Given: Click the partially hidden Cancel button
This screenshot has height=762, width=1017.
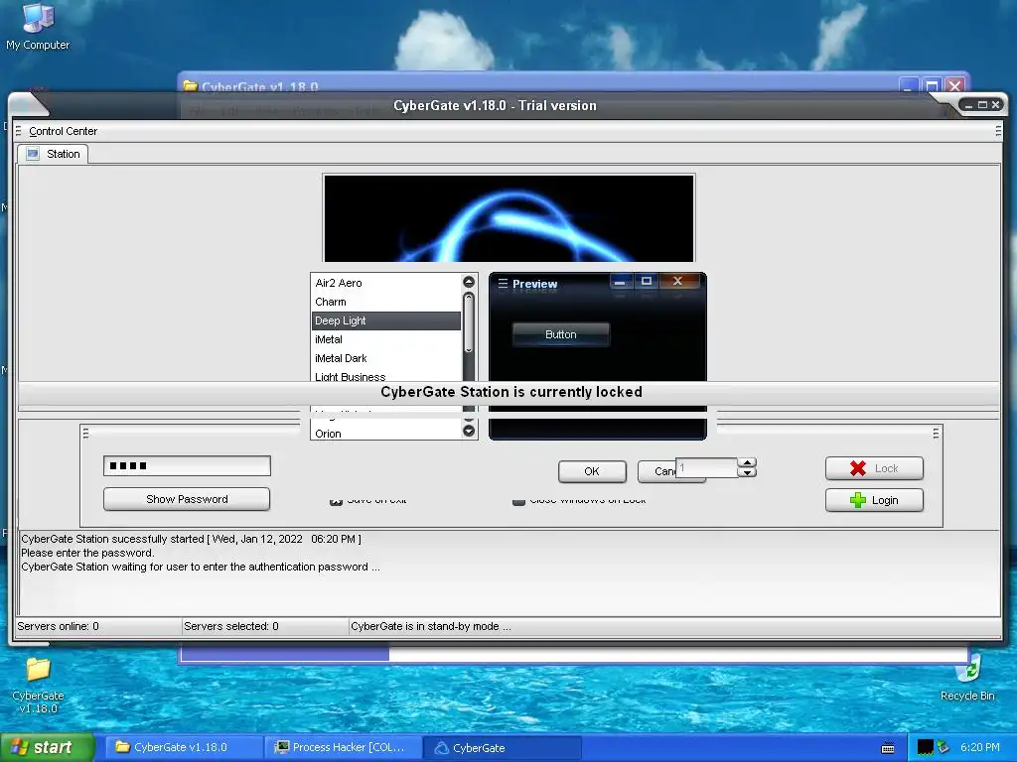Looking at the screenshot, I should (656, 471).
